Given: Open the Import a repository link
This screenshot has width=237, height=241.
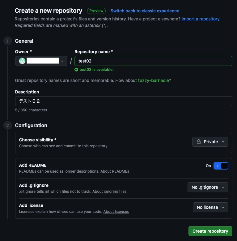Looking at the screenshot, I should pos(201,19).
